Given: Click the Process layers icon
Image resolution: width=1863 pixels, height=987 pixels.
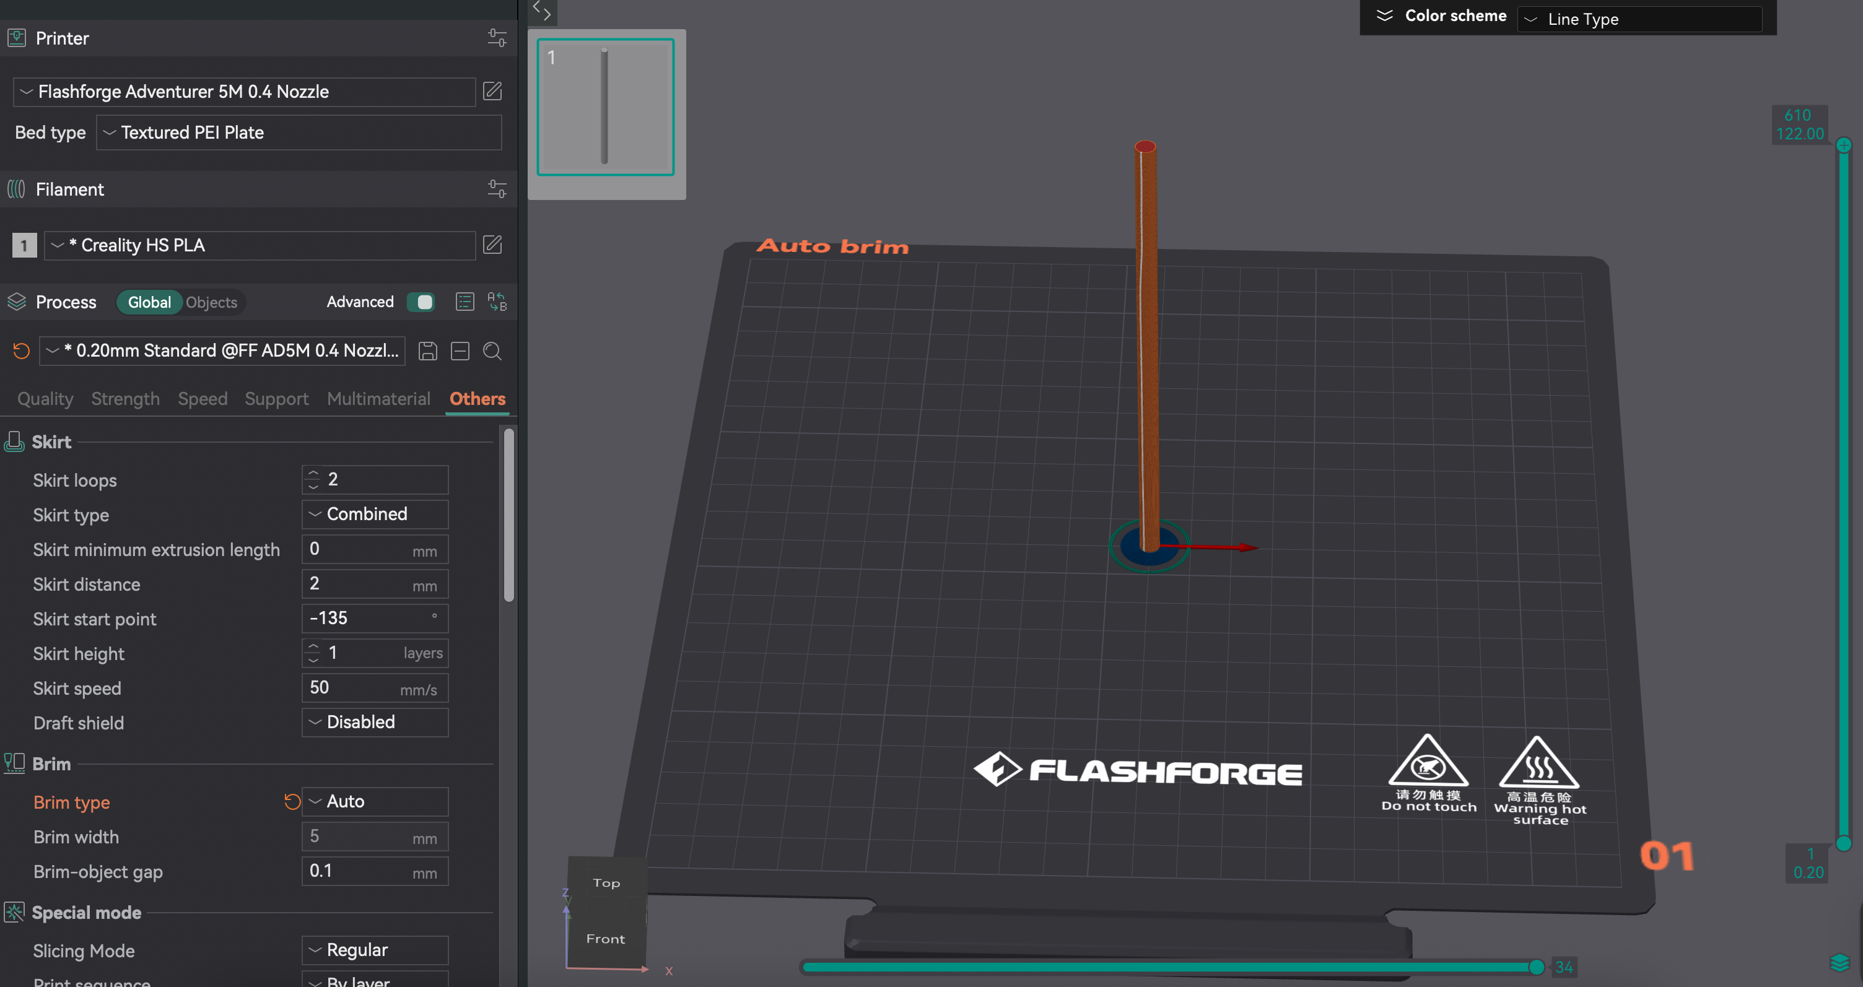Looking at the screenshot, I should (17, 302).
